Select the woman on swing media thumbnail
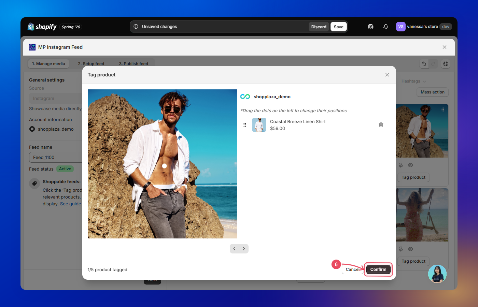The width and height of the screenshot is (478, 307). click(x=422, y=215)
